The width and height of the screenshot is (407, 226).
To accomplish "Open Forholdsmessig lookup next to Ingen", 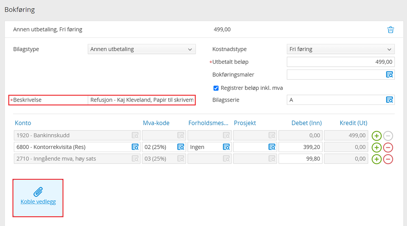I will pyautogui.click(x=226, y=147).
